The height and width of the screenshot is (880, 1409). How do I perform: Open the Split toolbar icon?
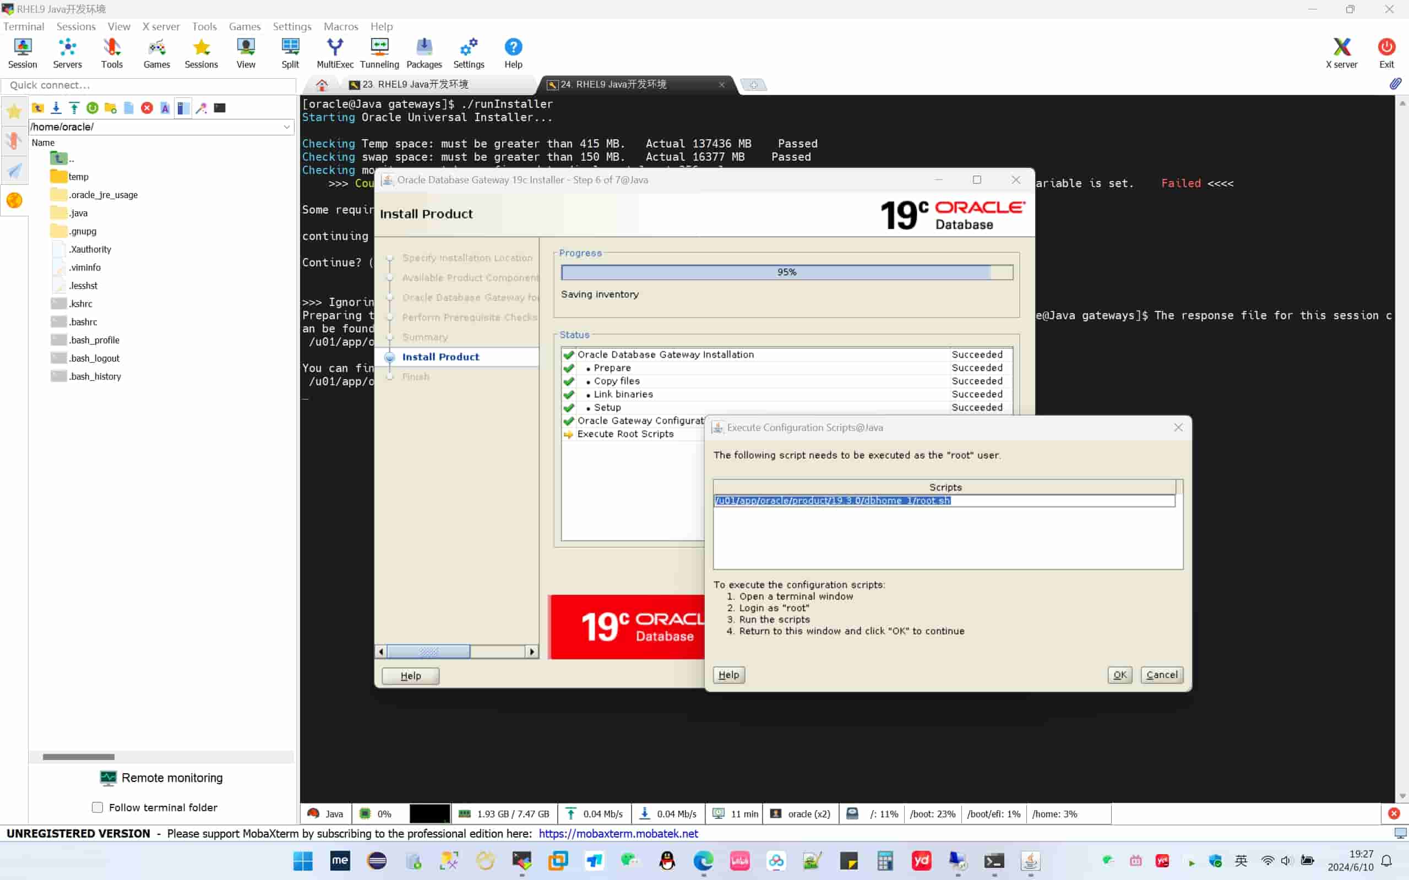(x=290, y=53)
